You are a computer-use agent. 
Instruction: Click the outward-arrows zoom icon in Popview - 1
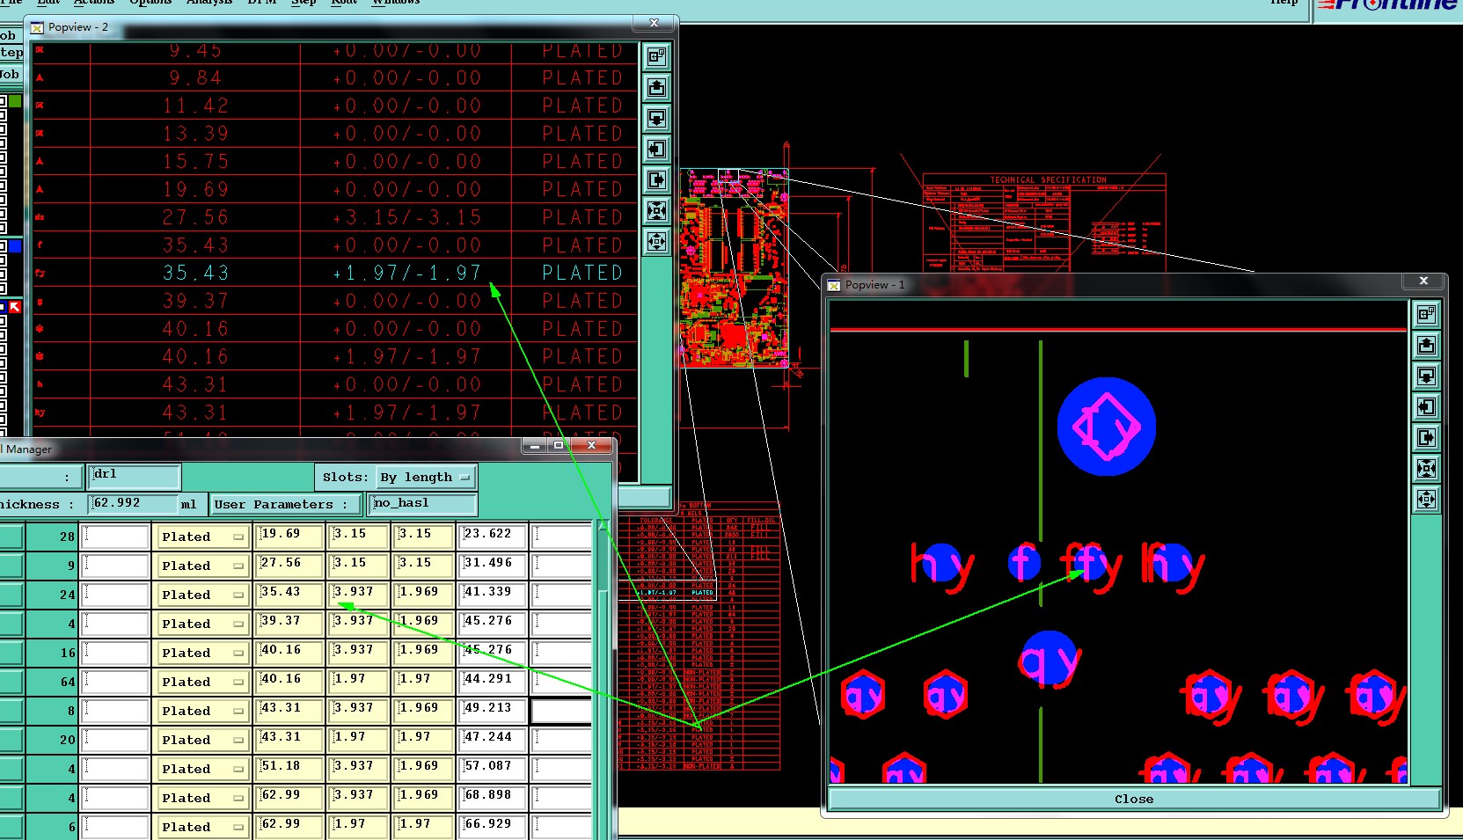(x=1426, y=500)
